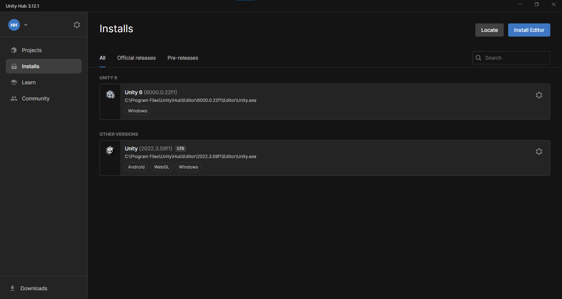562x299 pixels.
Task: Open settings gear for Unity 2022.3.59f1
Action: 539,152
